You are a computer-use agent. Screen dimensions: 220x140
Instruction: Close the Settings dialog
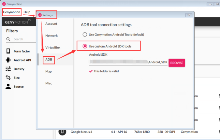(x=189, y=15)
